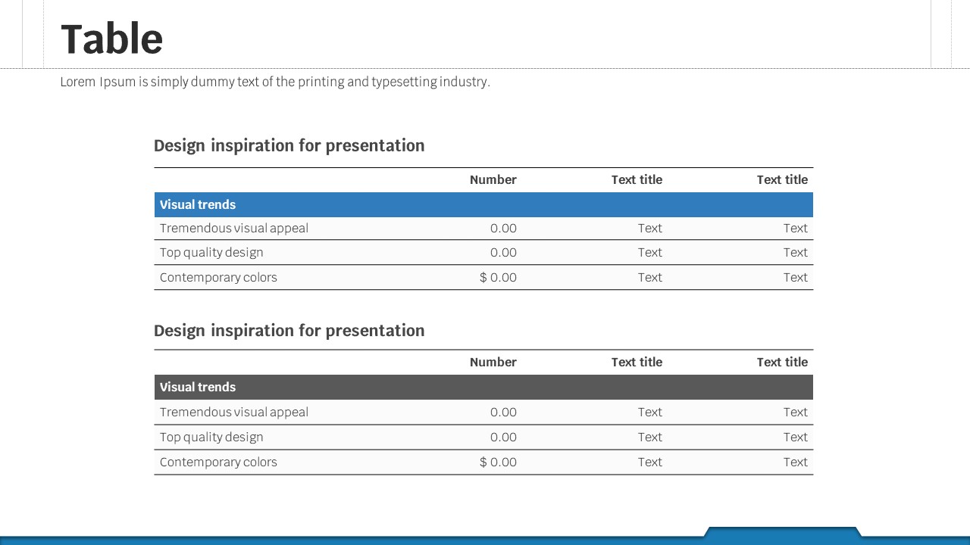Click the "Number" column header in upper table
Viewport: 970px width, 545px height.
click(493, 179)
